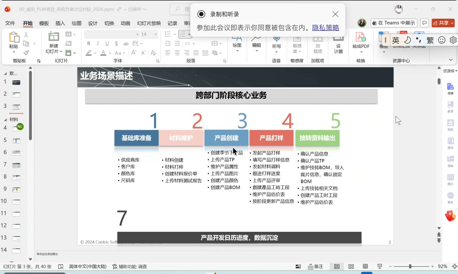Click 辅助功能: 调查 in status bar

[130, 266]
